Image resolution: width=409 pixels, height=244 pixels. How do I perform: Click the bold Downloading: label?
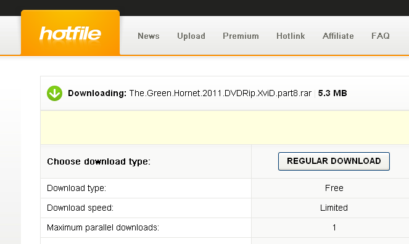(97, 93)
